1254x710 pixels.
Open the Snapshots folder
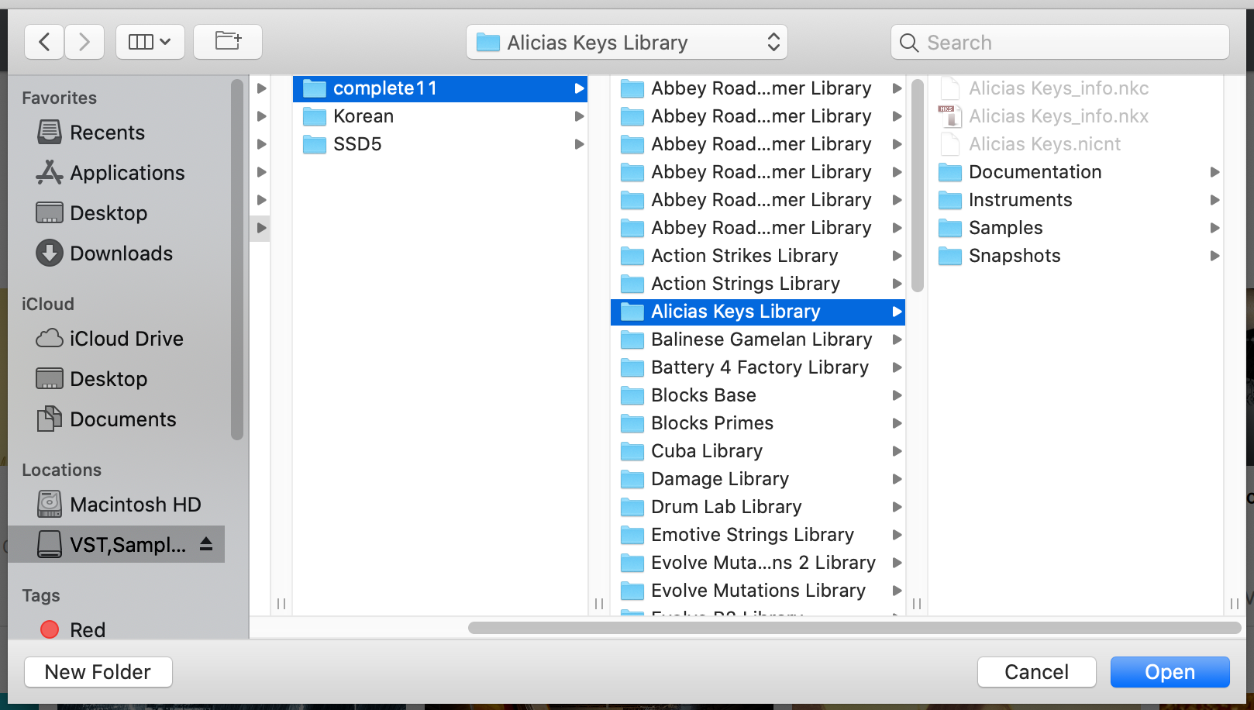click(x=1076, y=256)
